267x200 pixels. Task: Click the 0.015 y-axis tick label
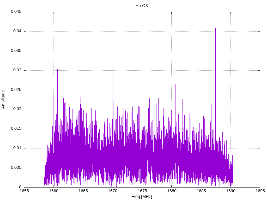[x=16, y=129]
